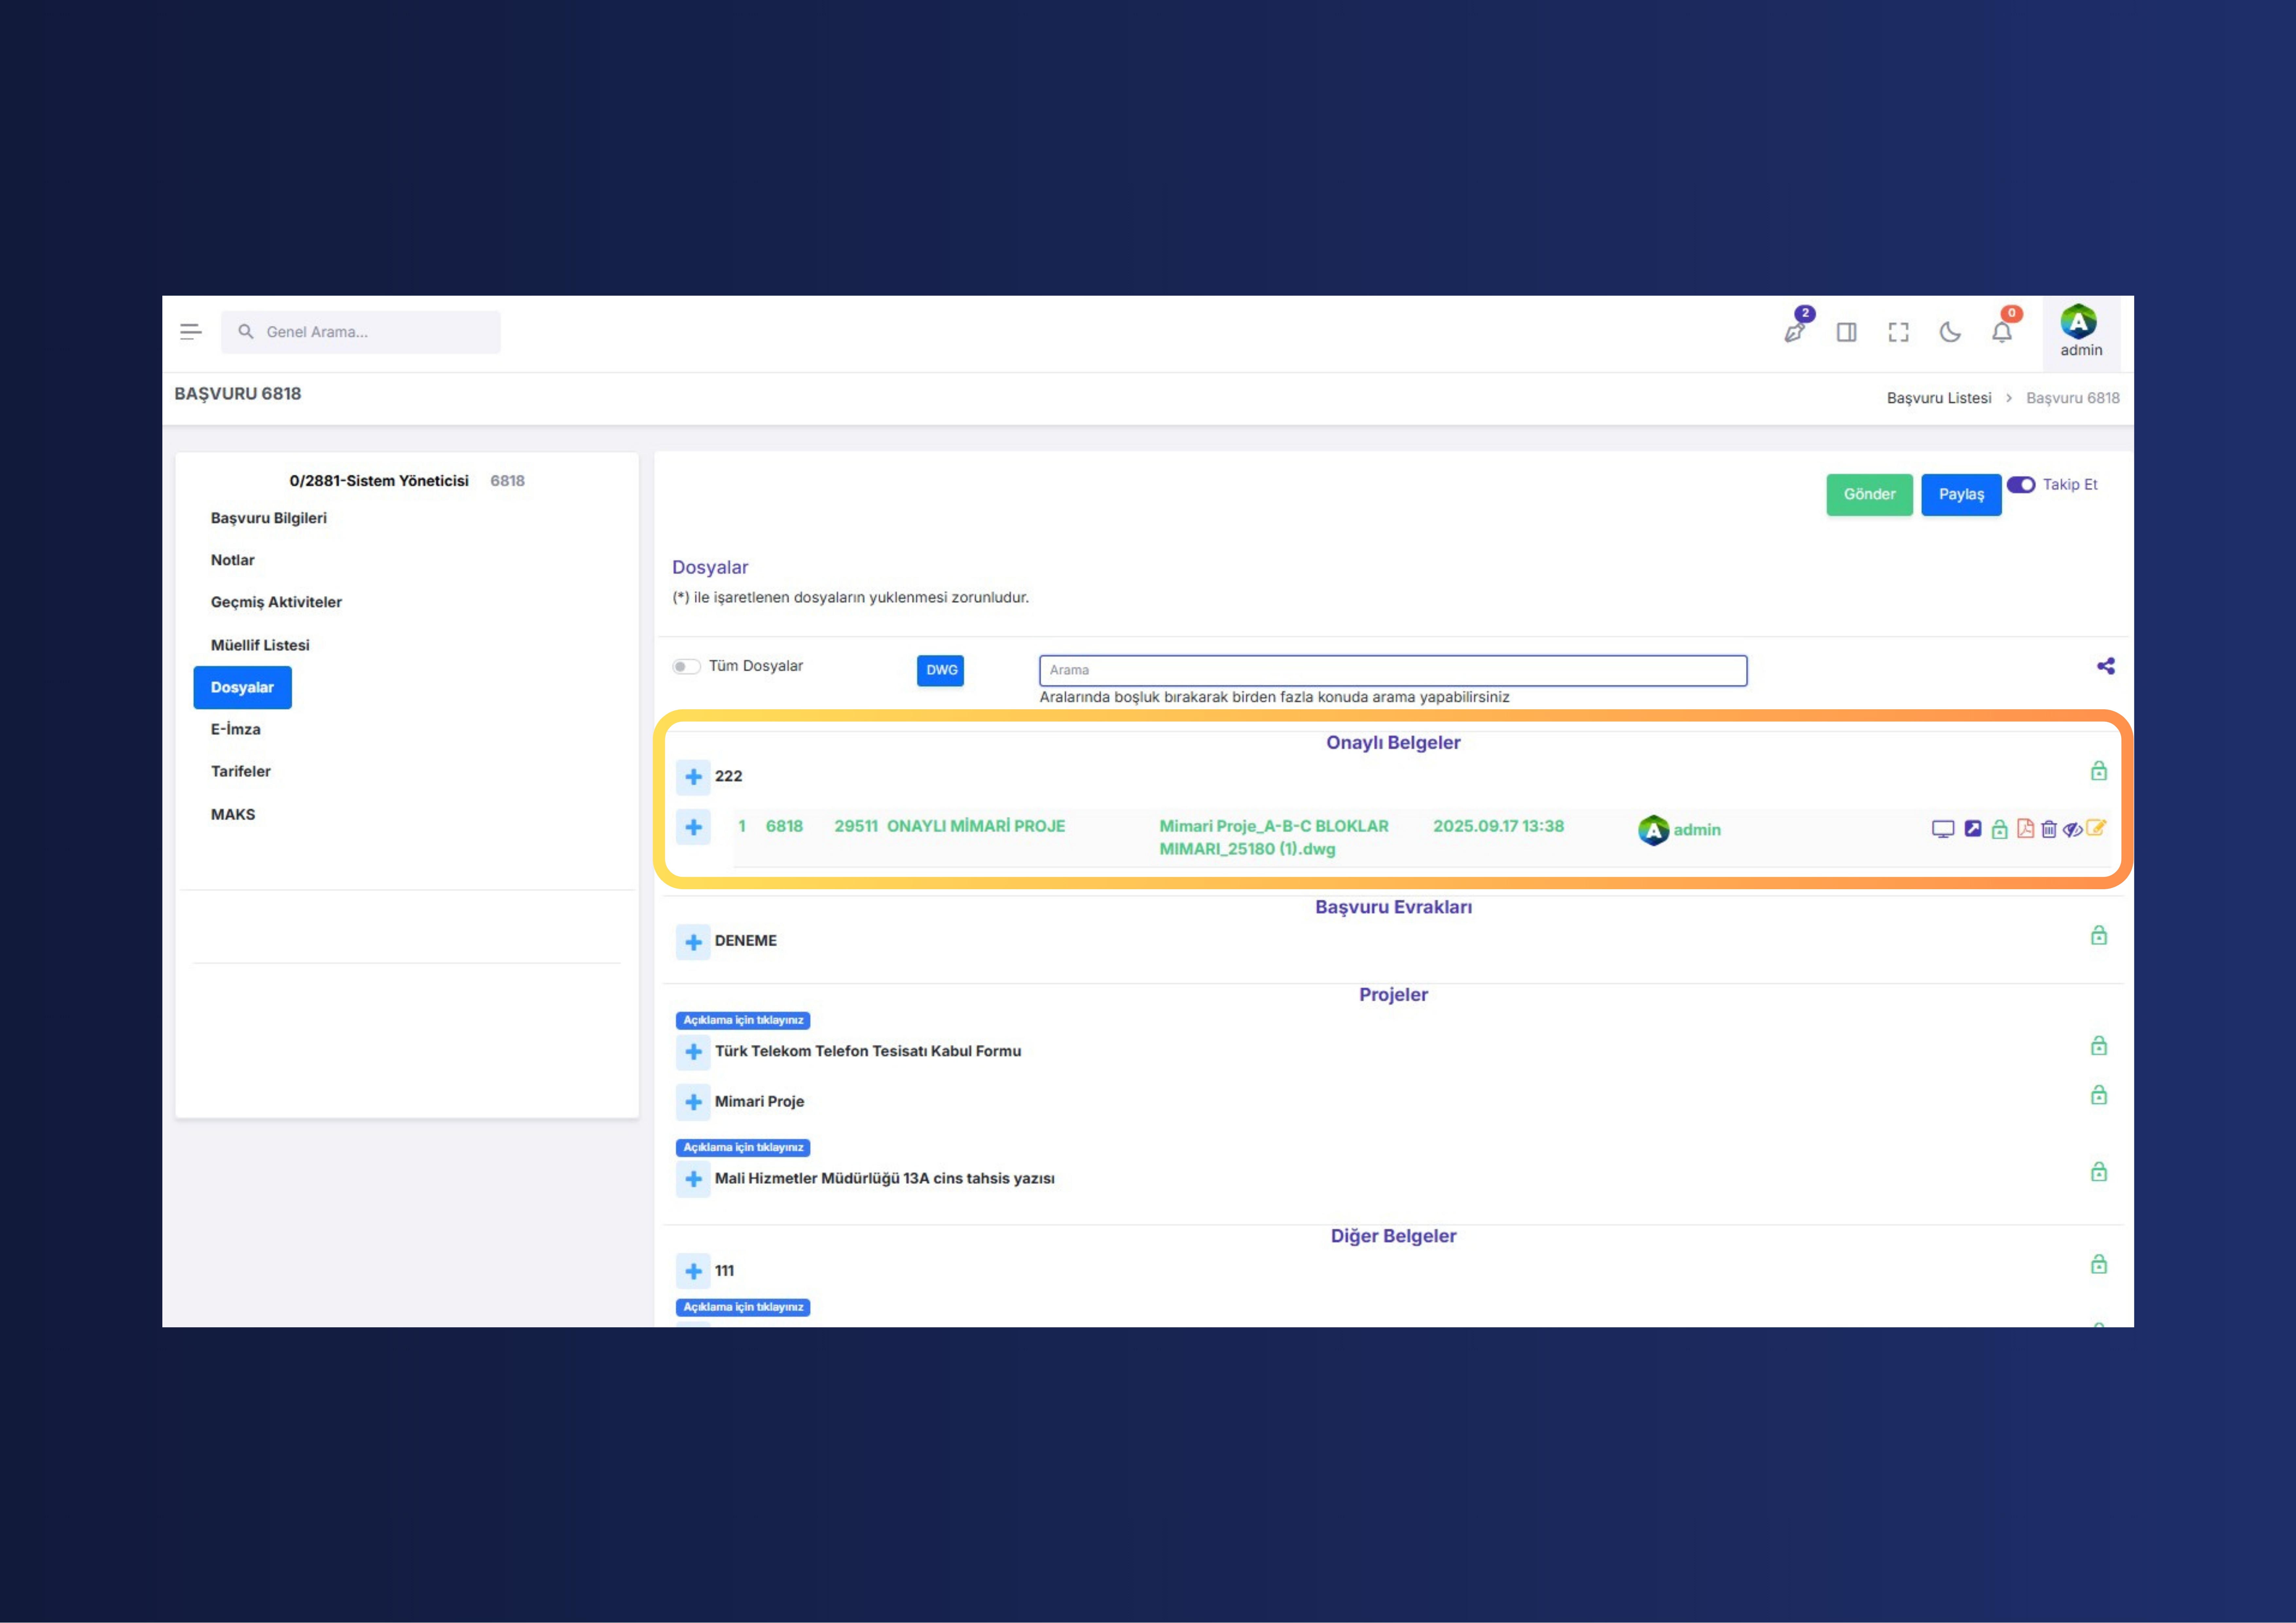Click lock icon on Mali Hizmetler row
The image size is (2296, 1623).
pyautogui.click(x=2099, y=1172)
